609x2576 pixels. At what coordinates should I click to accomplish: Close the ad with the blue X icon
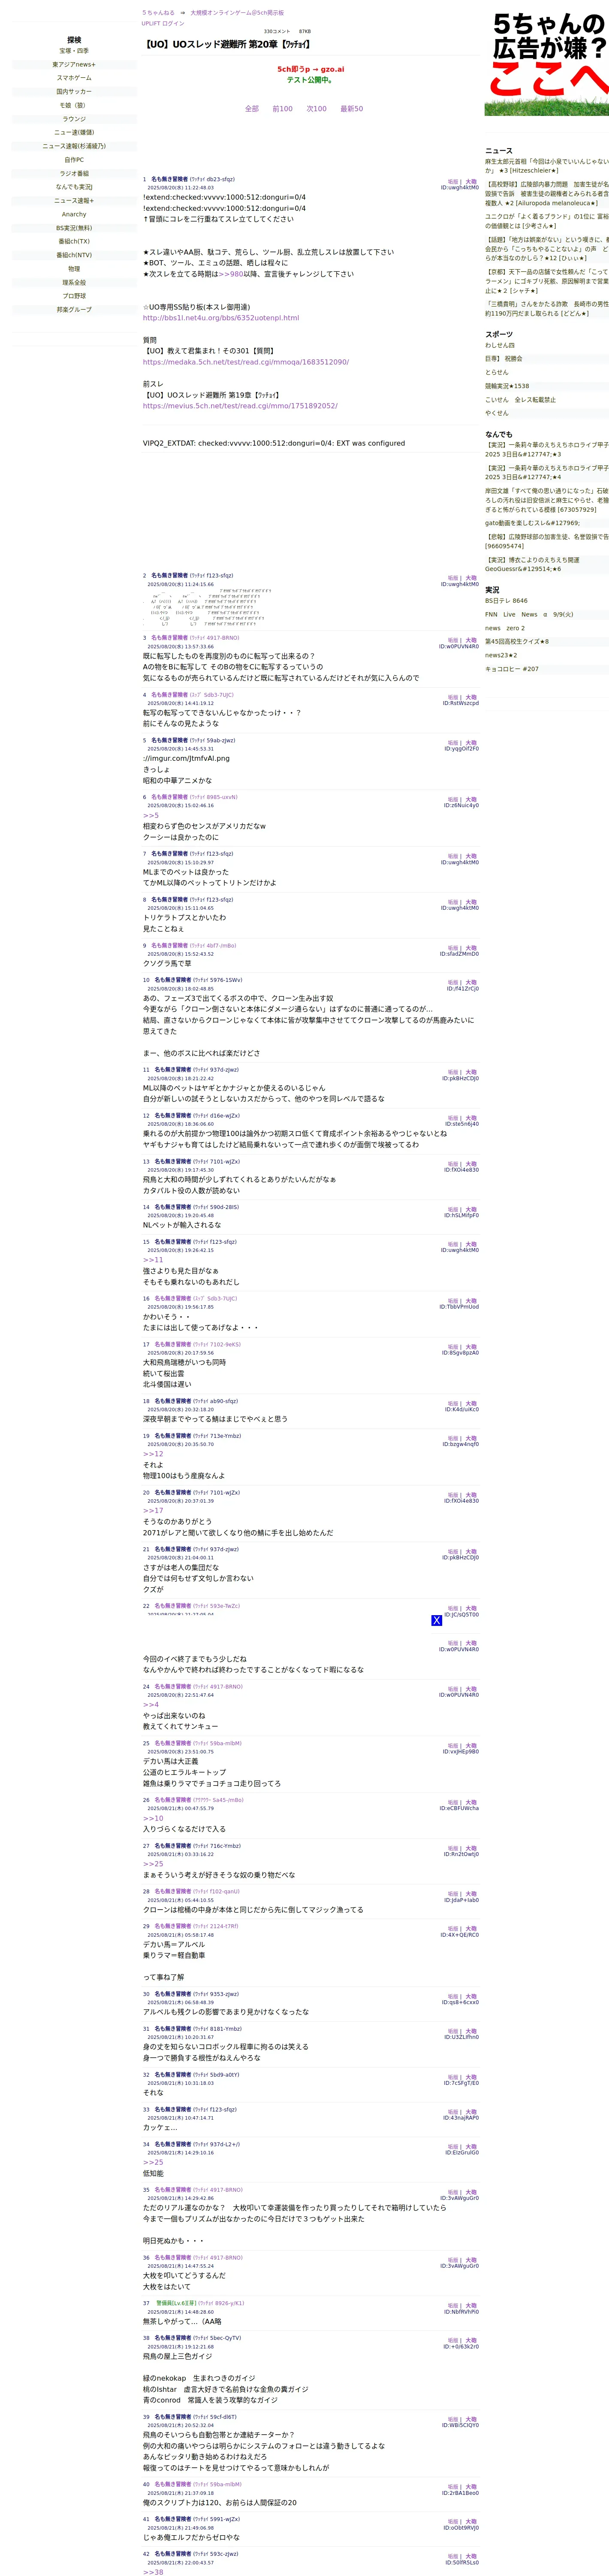(436, 1620)
